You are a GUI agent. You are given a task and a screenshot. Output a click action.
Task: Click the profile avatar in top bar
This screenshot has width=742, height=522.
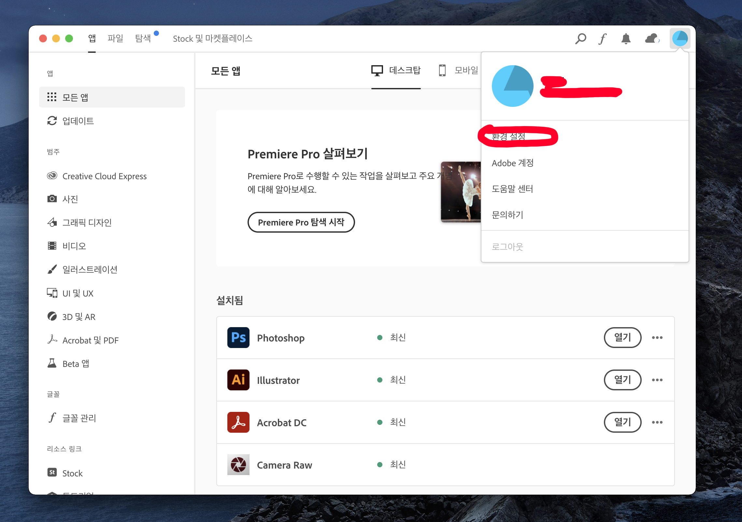[x=680, y=39]
